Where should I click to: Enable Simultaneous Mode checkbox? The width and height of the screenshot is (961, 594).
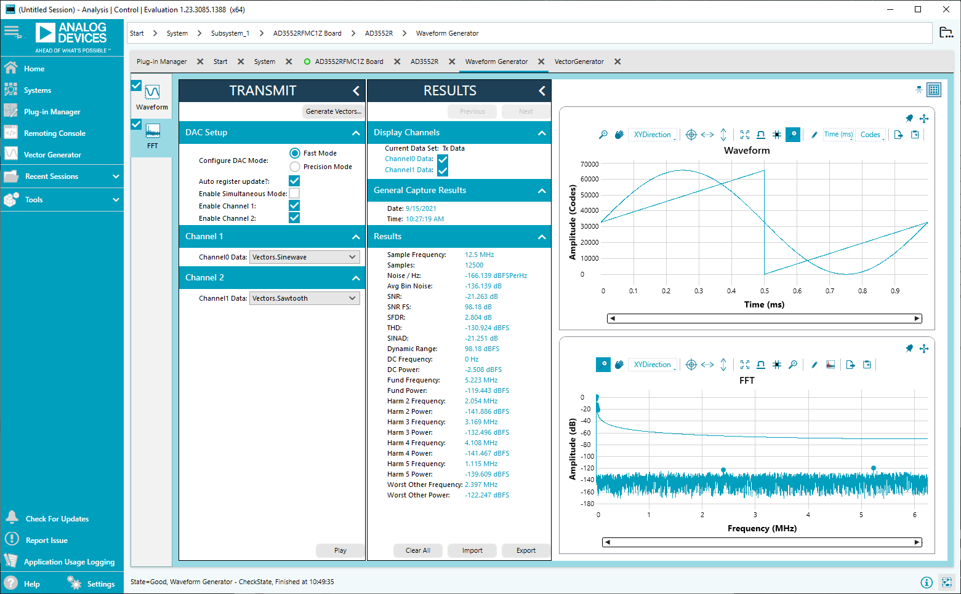[294, 194]
